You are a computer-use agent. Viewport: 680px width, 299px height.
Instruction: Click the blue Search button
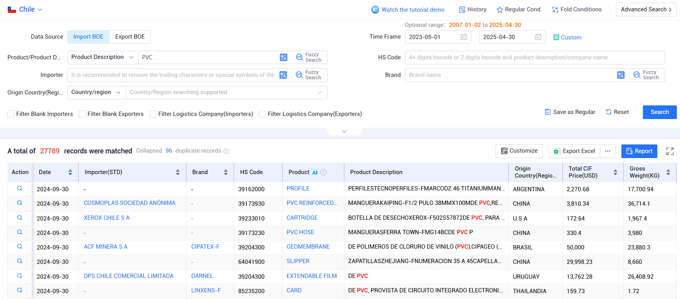[660, 112]
